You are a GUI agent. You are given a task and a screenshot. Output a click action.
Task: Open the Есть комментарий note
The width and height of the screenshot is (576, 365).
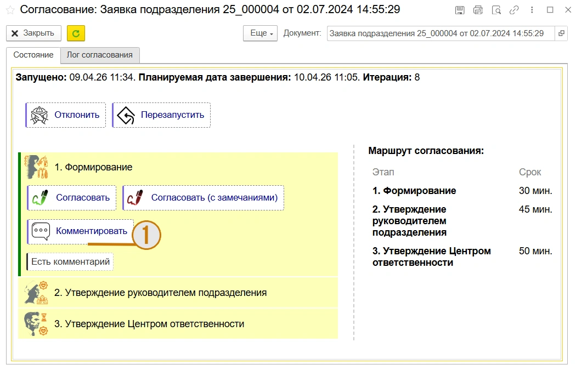click(70, 262)
